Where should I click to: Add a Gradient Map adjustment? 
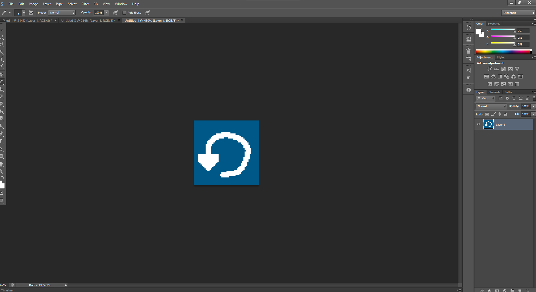click(x=517, y=84)
